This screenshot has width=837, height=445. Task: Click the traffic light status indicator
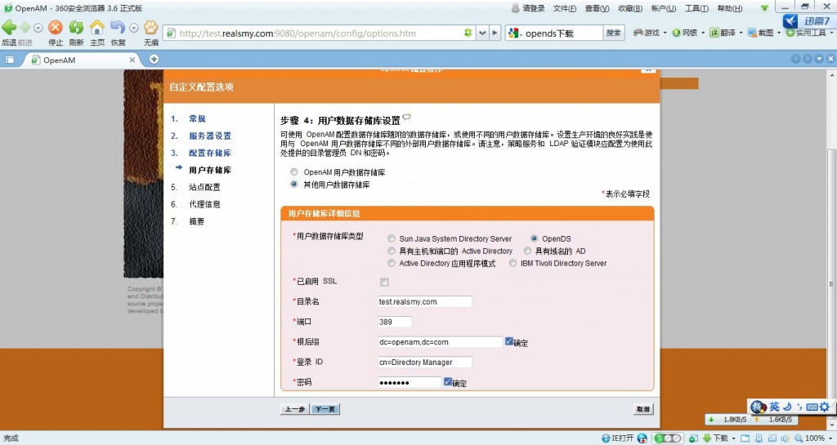(x=667, y=438)
